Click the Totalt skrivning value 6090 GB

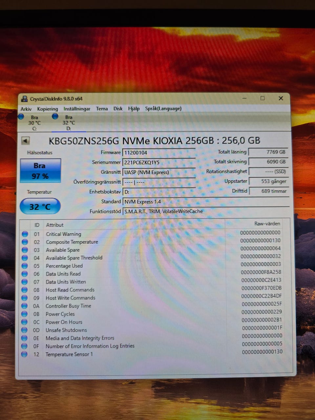(268, 162)
